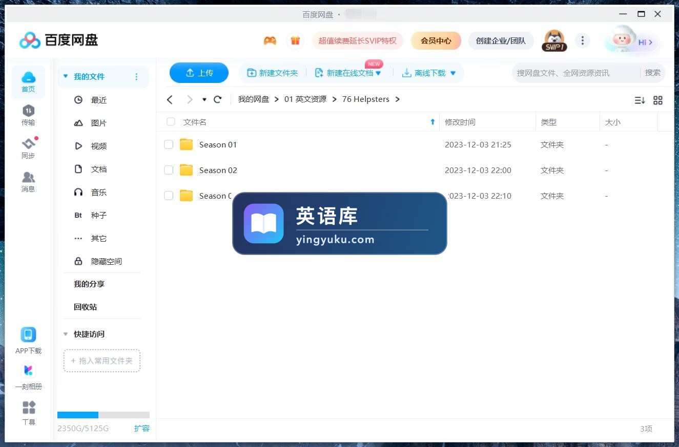Collapse the 快捷访问 section

tap(65, 334)
